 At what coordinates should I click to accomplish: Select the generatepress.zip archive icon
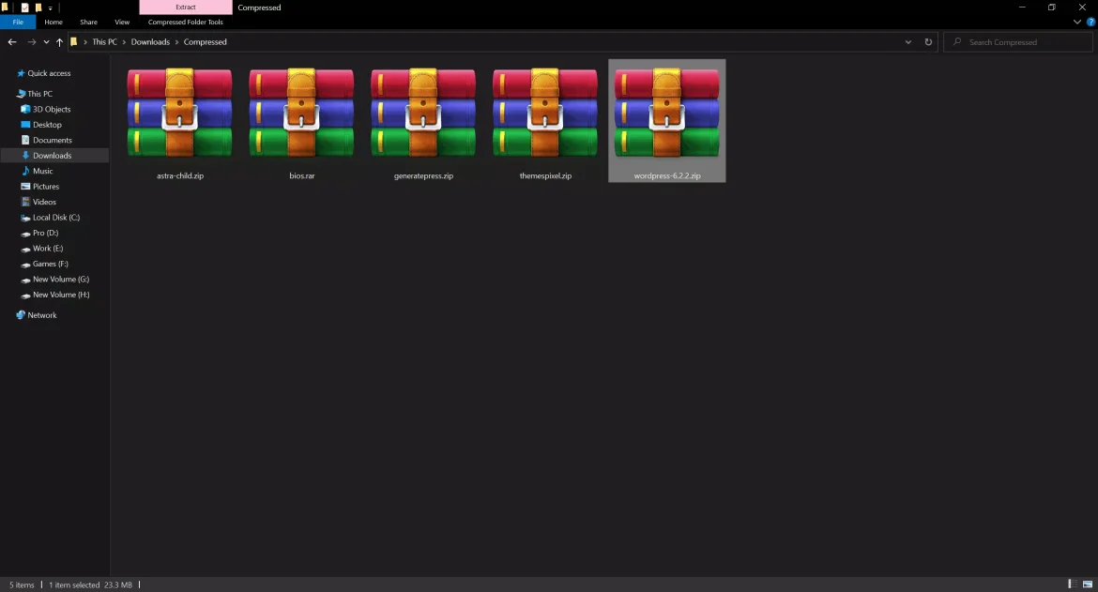click(x=423, y=113)
